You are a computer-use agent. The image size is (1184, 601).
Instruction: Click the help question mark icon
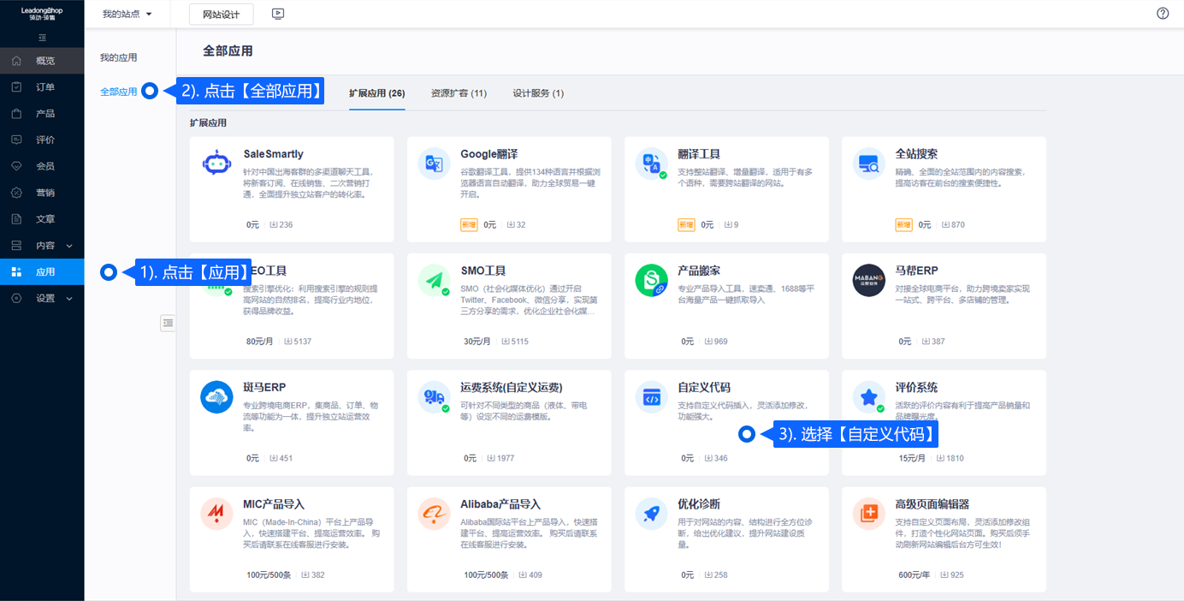1163,14
